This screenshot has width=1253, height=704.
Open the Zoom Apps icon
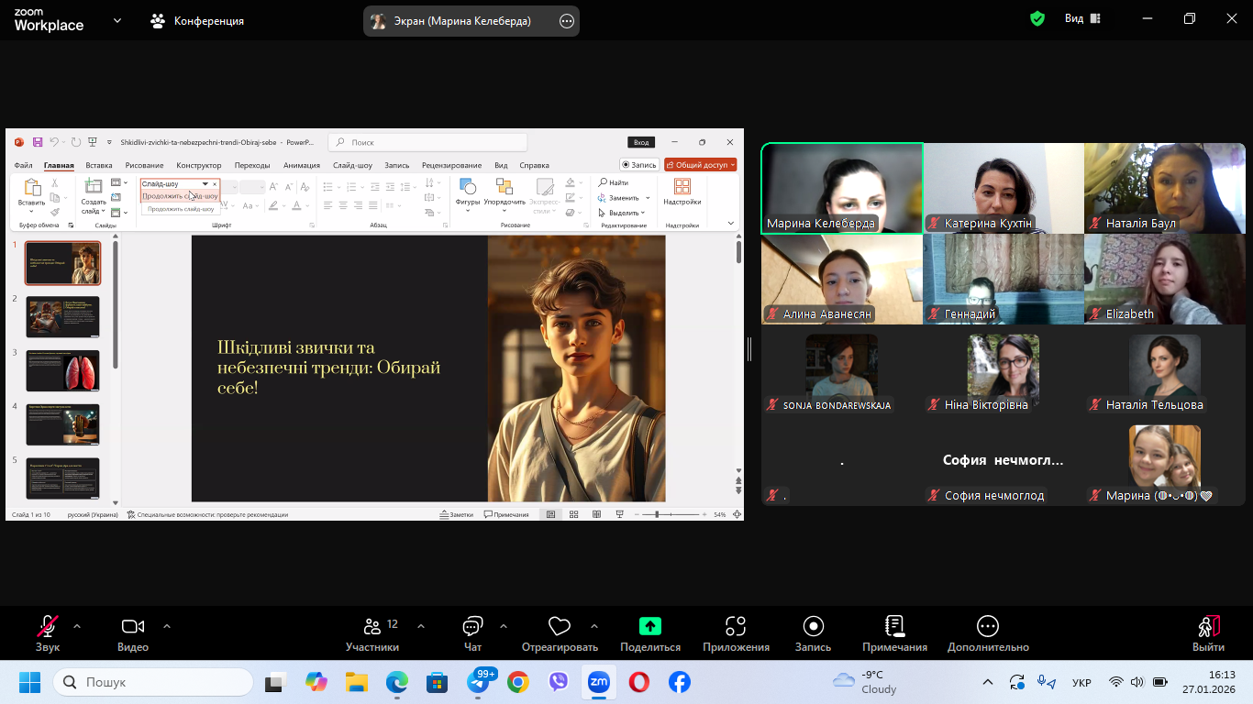pyautogui.click(x=736, y=627)
